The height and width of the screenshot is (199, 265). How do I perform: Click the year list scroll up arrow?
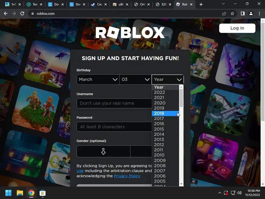tap(181, 87)
